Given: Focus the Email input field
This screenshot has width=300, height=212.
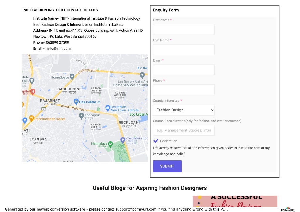Looking at the screenshot, I should pyautogui.click(x=184, y=70).
